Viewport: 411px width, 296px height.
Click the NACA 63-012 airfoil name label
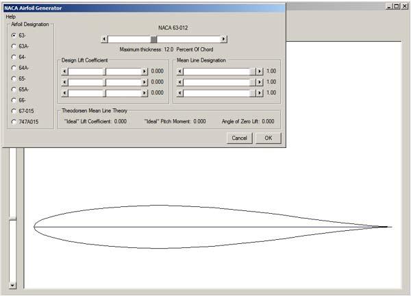click(173, 28)
